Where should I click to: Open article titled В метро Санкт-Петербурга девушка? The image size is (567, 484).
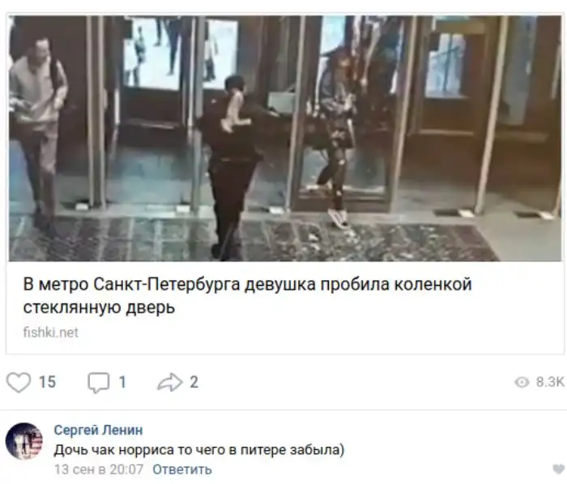point(248,295)
